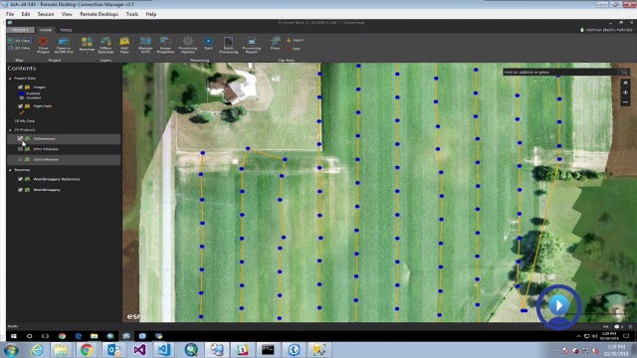
Task: Click the Import button in Clip Area
Action: [296, 40]
